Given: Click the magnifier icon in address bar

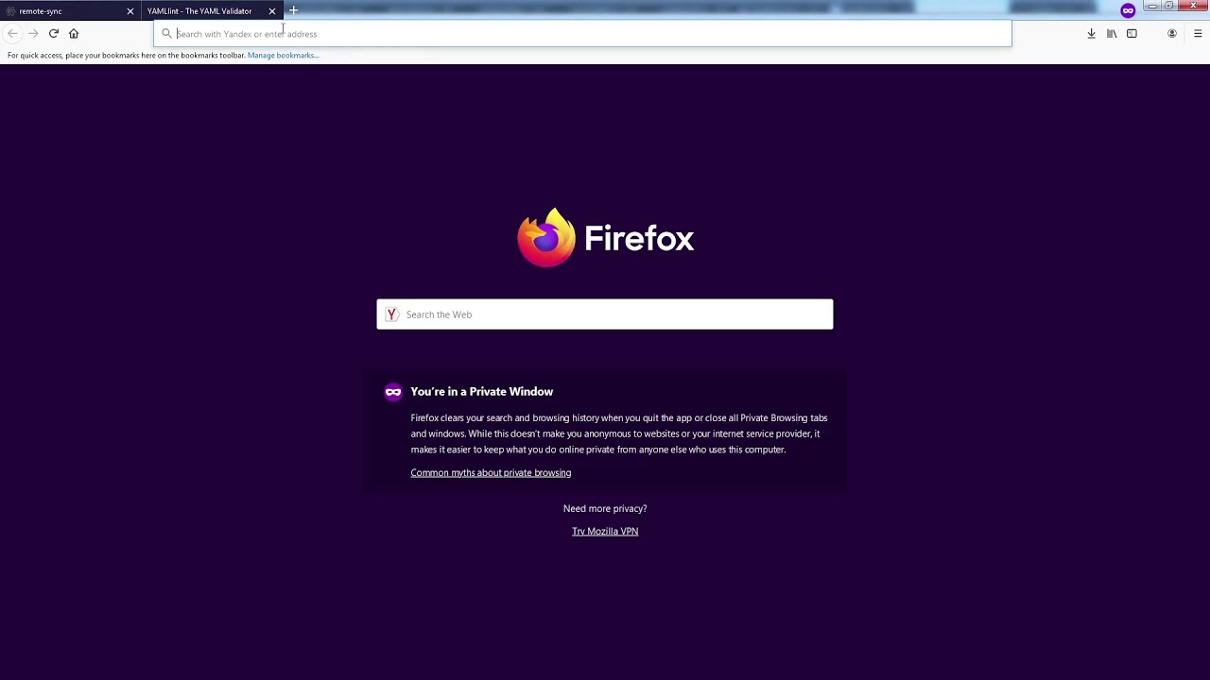Looking at the screenshot, I should click(166, 34).
